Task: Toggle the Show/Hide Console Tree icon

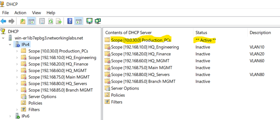Action: tap(31, 21)
